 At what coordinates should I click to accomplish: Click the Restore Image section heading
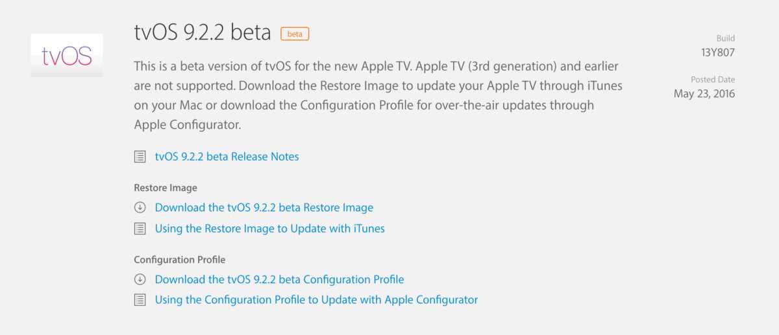166,188
